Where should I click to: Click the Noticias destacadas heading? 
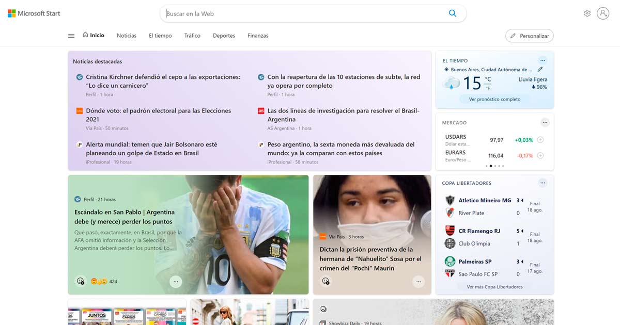(x=98, y=61)
